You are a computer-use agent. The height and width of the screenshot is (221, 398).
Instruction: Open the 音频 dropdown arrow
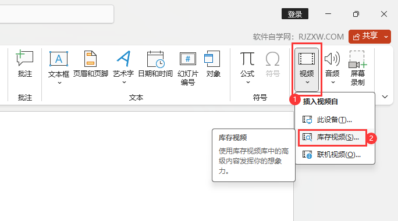pyautogui.click(x=333, y=82)
